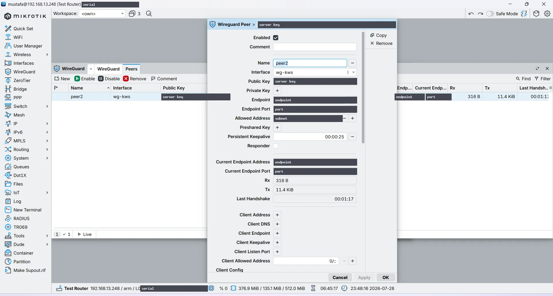Image resolution: width=553 pixels, height=296 pixels.
Task: Add a Client Address entry
Action: [277, 215]
